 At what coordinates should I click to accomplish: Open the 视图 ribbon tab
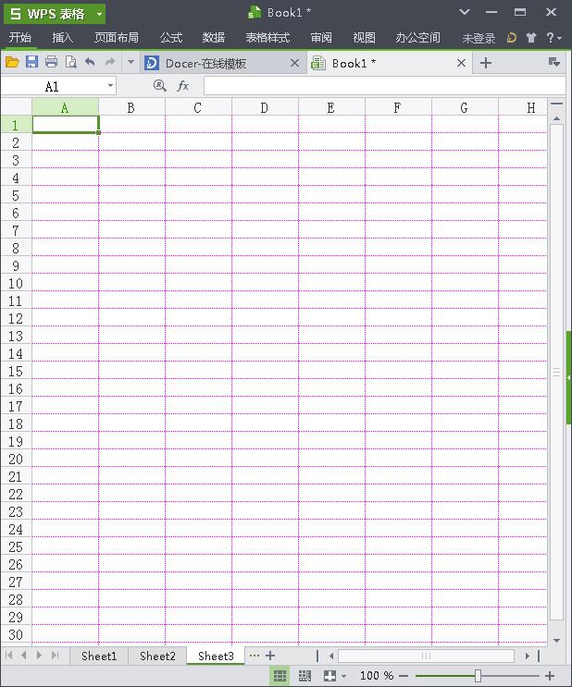pyautogui.click(x=364, y=38)
